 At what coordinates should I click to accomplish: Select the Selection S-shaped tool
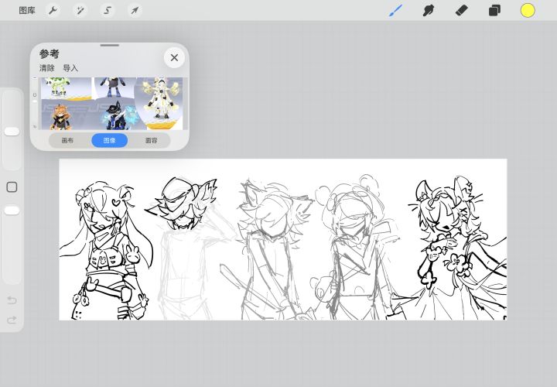pos(108,10)
